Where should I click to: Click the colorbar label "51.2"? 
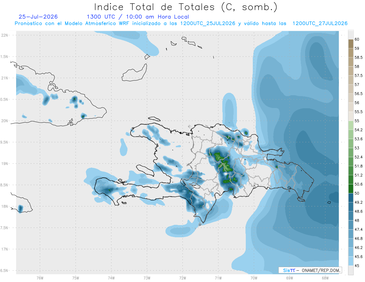(x=359, y=175)
